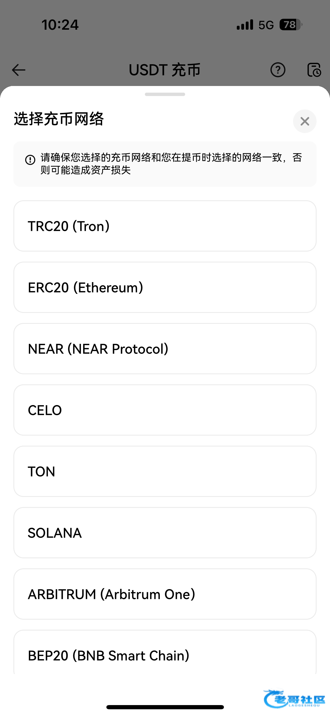The height and width of the screenshot is (716, 330).
Task: Select TRC20 (Tron) network
Action: (165, 226)
